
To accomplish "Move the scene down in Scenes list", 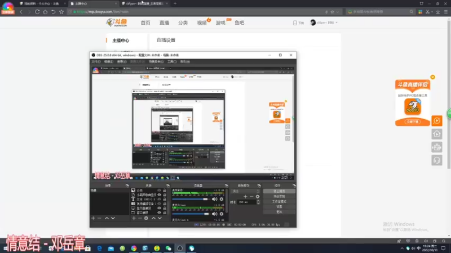I will click(113, 218).
